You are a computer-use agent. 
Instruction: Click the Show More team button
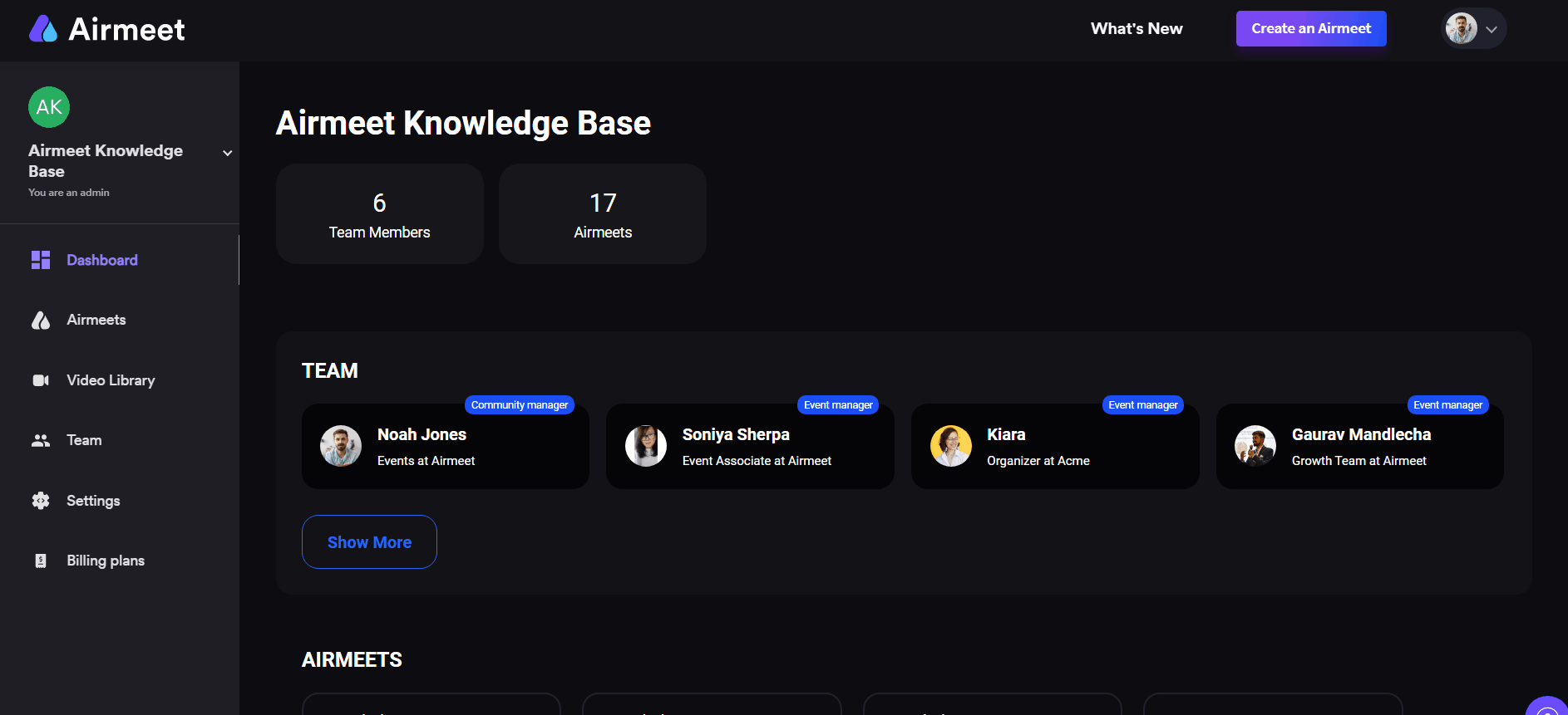click(x=369, y=541)
